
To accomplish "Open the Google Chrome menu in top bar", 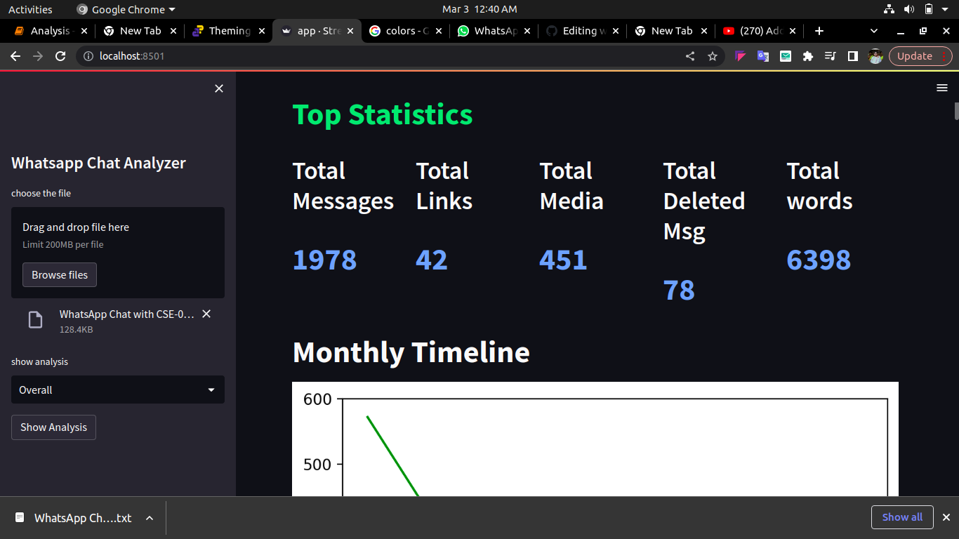I will point(126,9).
